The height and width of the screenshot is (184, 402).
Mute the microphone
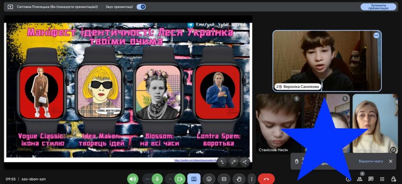[157, 179]
